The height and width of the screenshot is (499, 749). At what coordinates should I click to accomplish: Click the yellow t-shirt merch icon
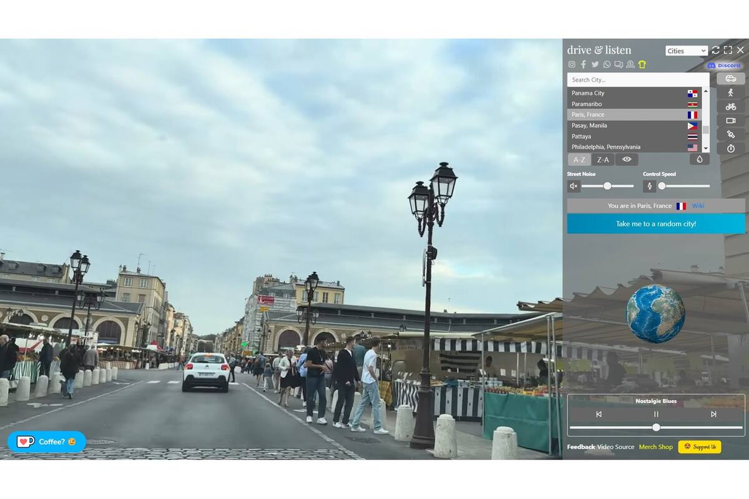coord(642,64)
